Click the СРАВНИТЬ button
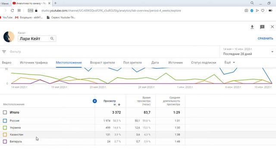276x155 pixels. tap(265, 38)
